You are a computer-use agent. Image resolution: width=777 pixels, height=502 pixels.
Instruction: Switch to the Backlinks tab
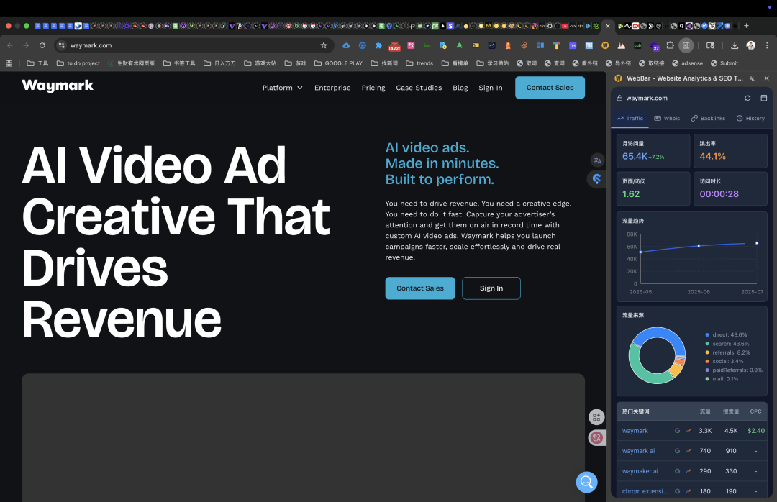[x=708, y=119]
